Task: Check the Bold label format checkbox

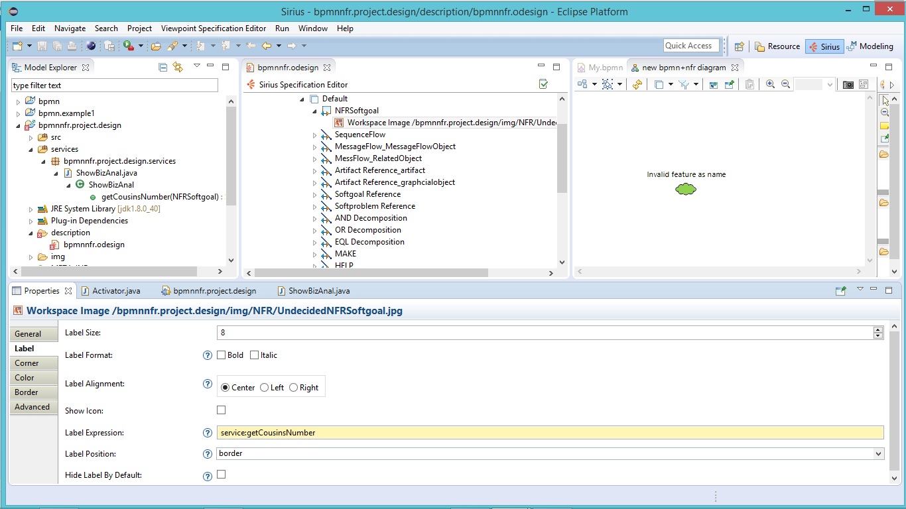Action: (222, 355)
